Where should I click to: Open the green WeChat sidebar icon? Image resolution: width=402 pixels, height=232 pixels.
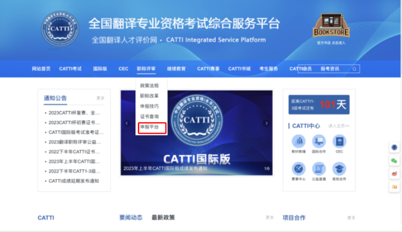(x=394, y=160)
